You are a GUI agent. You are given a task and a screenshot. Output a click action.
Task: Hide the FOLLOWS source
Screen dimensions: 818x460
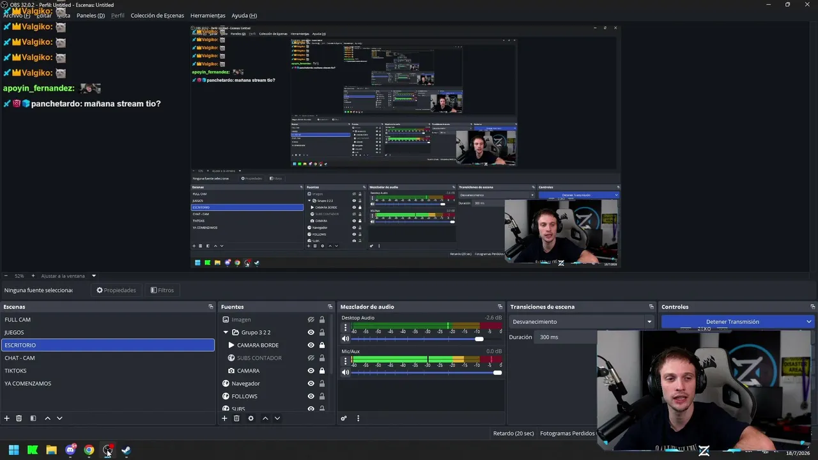(x=311, y=396)
